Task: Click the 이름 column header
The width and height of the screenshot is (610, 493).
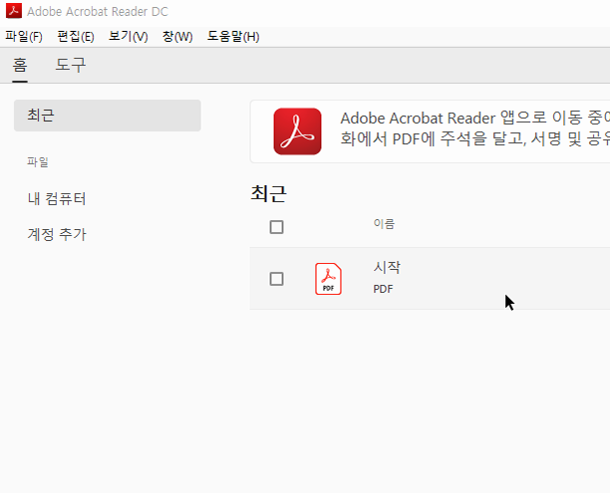Action: 384,223
